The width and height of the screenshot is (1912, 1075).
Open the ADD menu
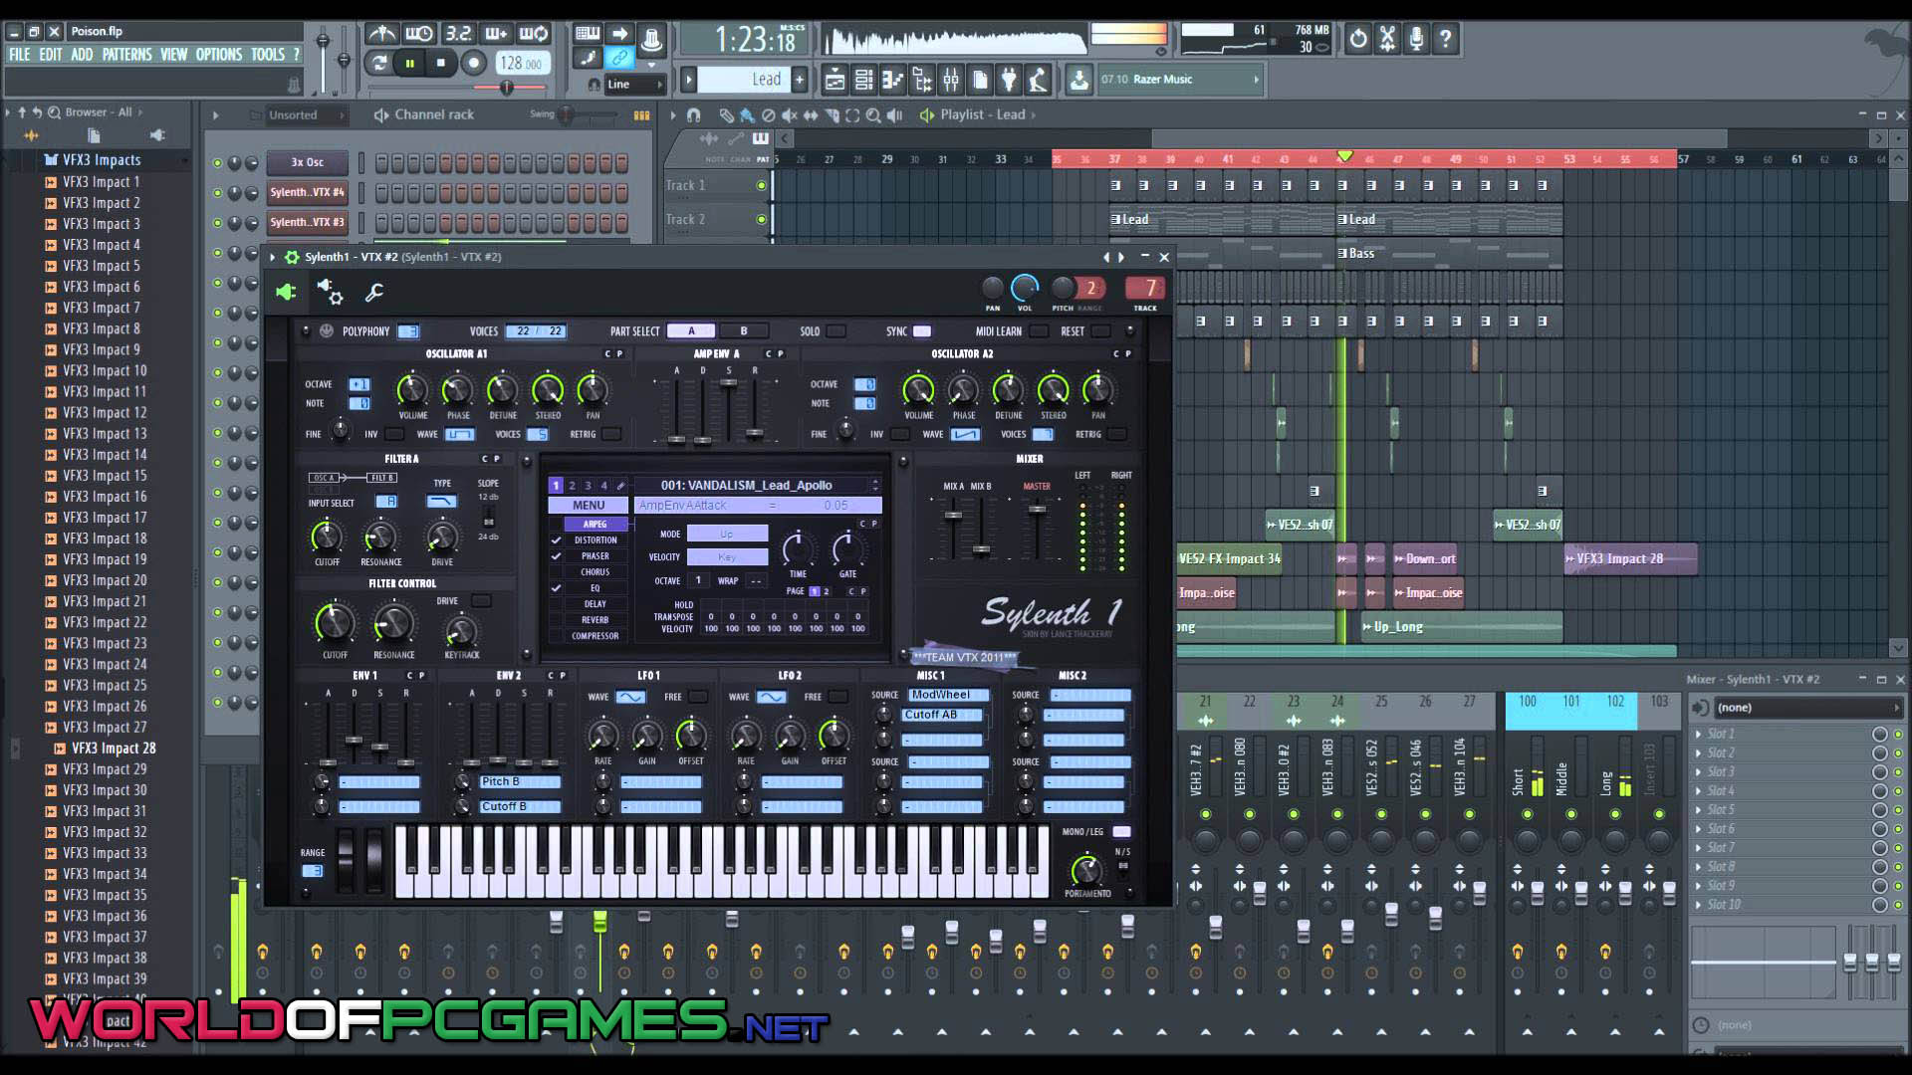click(x=82, y=55)
